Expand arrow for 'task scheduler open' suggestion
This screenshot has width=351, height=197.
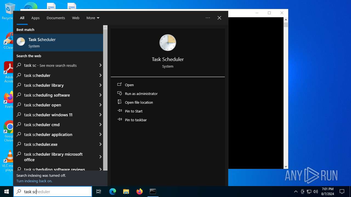[100, 105]
